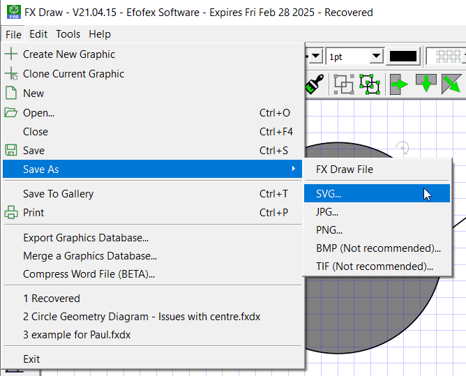466x376 pixels.
Task: Choose PNG... export format
Action: tap(377, 230)
